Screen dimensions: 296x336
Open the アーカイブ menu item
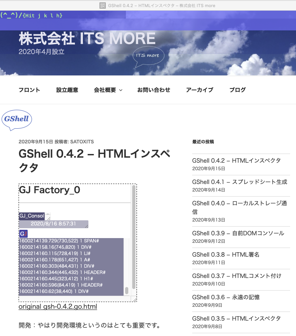tap(199, 90)
